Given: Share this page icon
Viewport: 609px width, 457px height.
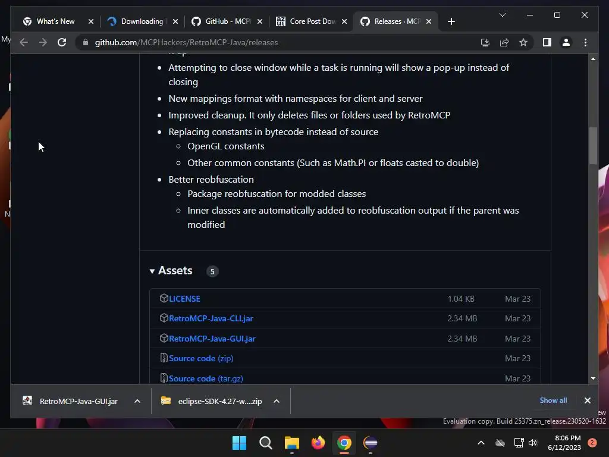Looking at the screenshot, I should pos(504,42).
